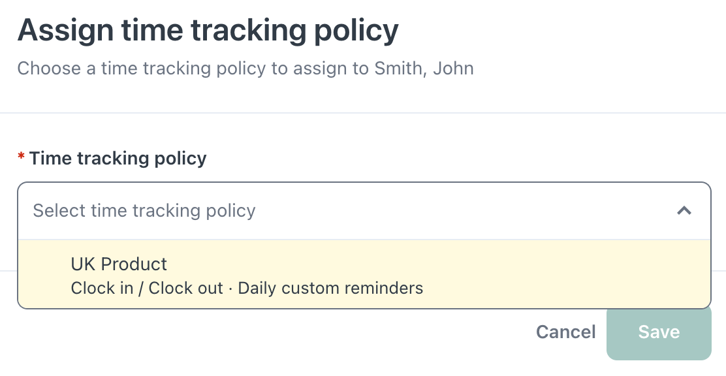Click the 'Time tracking policy' field label

coord(118,159)
